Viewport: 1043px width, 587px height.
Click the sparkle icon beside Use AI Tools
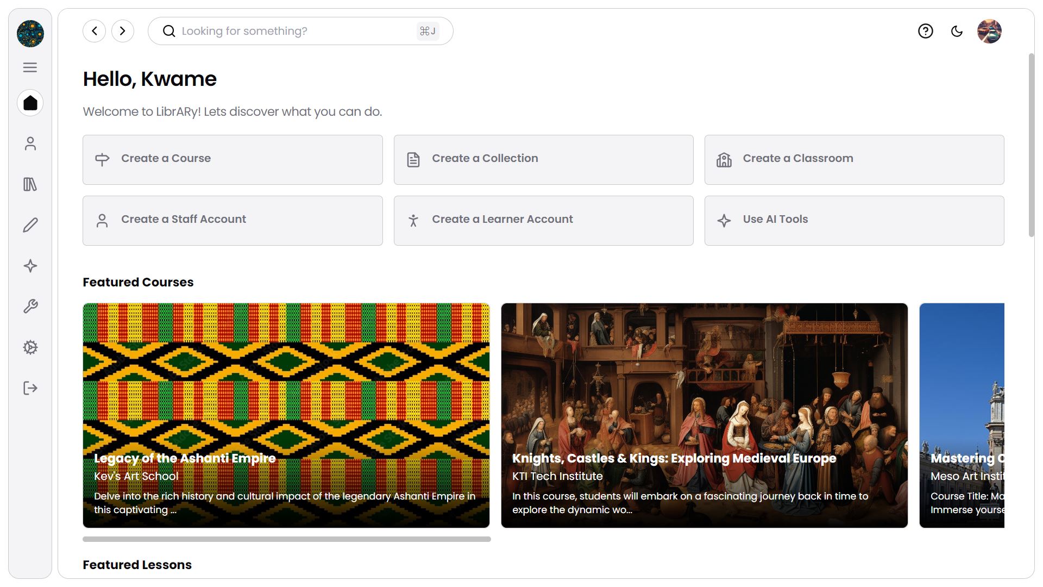point(724,221)
